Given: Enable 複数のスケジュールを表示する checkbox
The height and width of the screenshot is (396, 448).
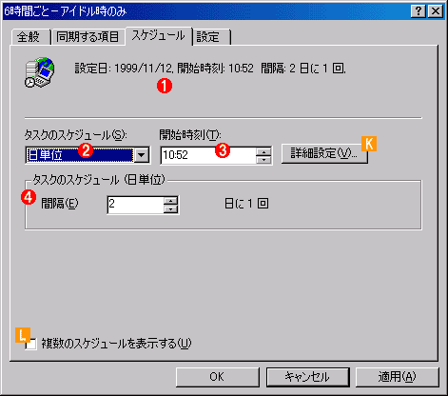Looking at the screenshot, I should tap(31, 344).
